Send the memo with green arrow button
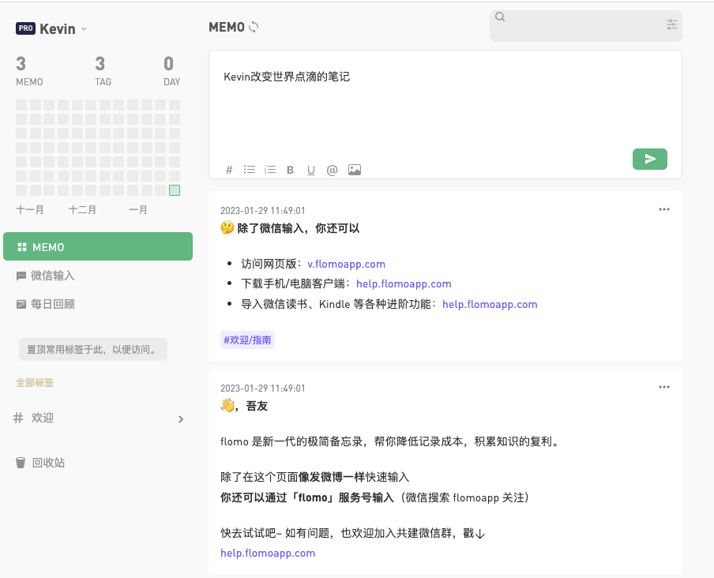Image resolution: width=714 pixels, height=578 pixels. pos(650,159)
